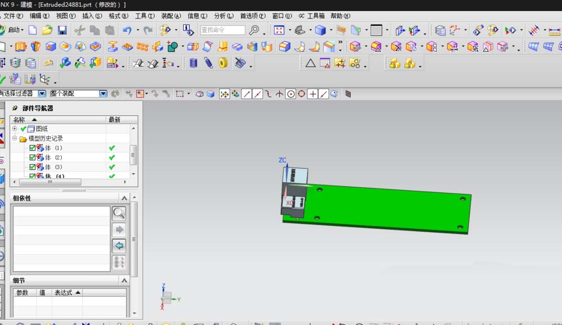Click the Save floppy disk icon
Screen dimensions: 562x325
pos(62,30)
